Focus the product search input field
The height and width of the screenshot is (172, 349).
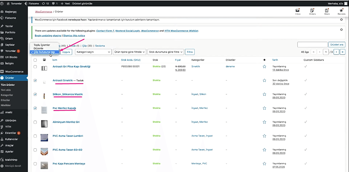(x=312, y=45)
